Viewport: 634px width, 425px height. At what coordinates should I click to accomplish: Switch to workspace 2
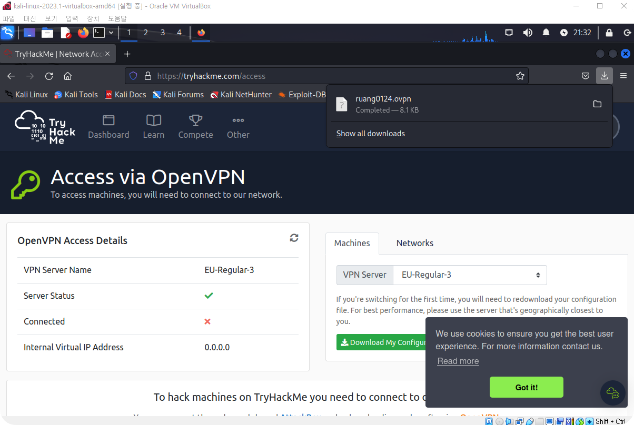click(146, 33)
